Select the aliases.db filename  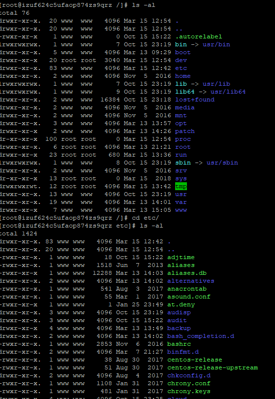[x=187, y=273]
